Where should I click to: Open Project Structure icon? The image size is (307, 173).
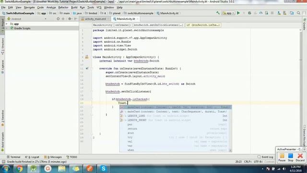292,13
